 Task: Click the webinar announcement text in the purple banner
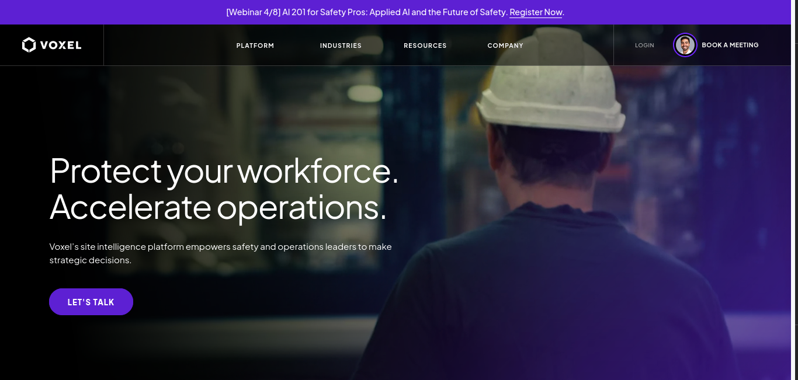pyautogui.click(x=366, y=12)
